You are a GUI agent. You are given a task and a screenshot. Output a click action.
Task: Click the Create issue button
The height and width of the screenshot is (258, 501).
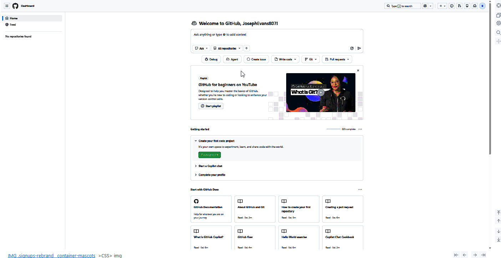point(256,59)
